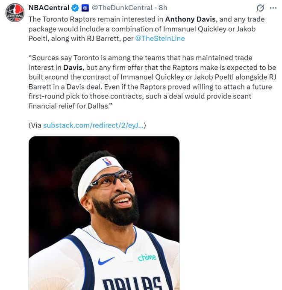
Task: Click the "(Via" text before the link
Action: click(35, 125)
